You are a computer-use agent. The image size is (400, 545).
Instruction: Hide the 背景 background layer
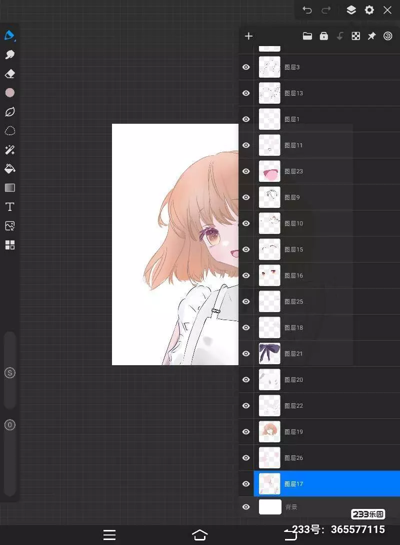pyautogui.click(x=246, y=507)
